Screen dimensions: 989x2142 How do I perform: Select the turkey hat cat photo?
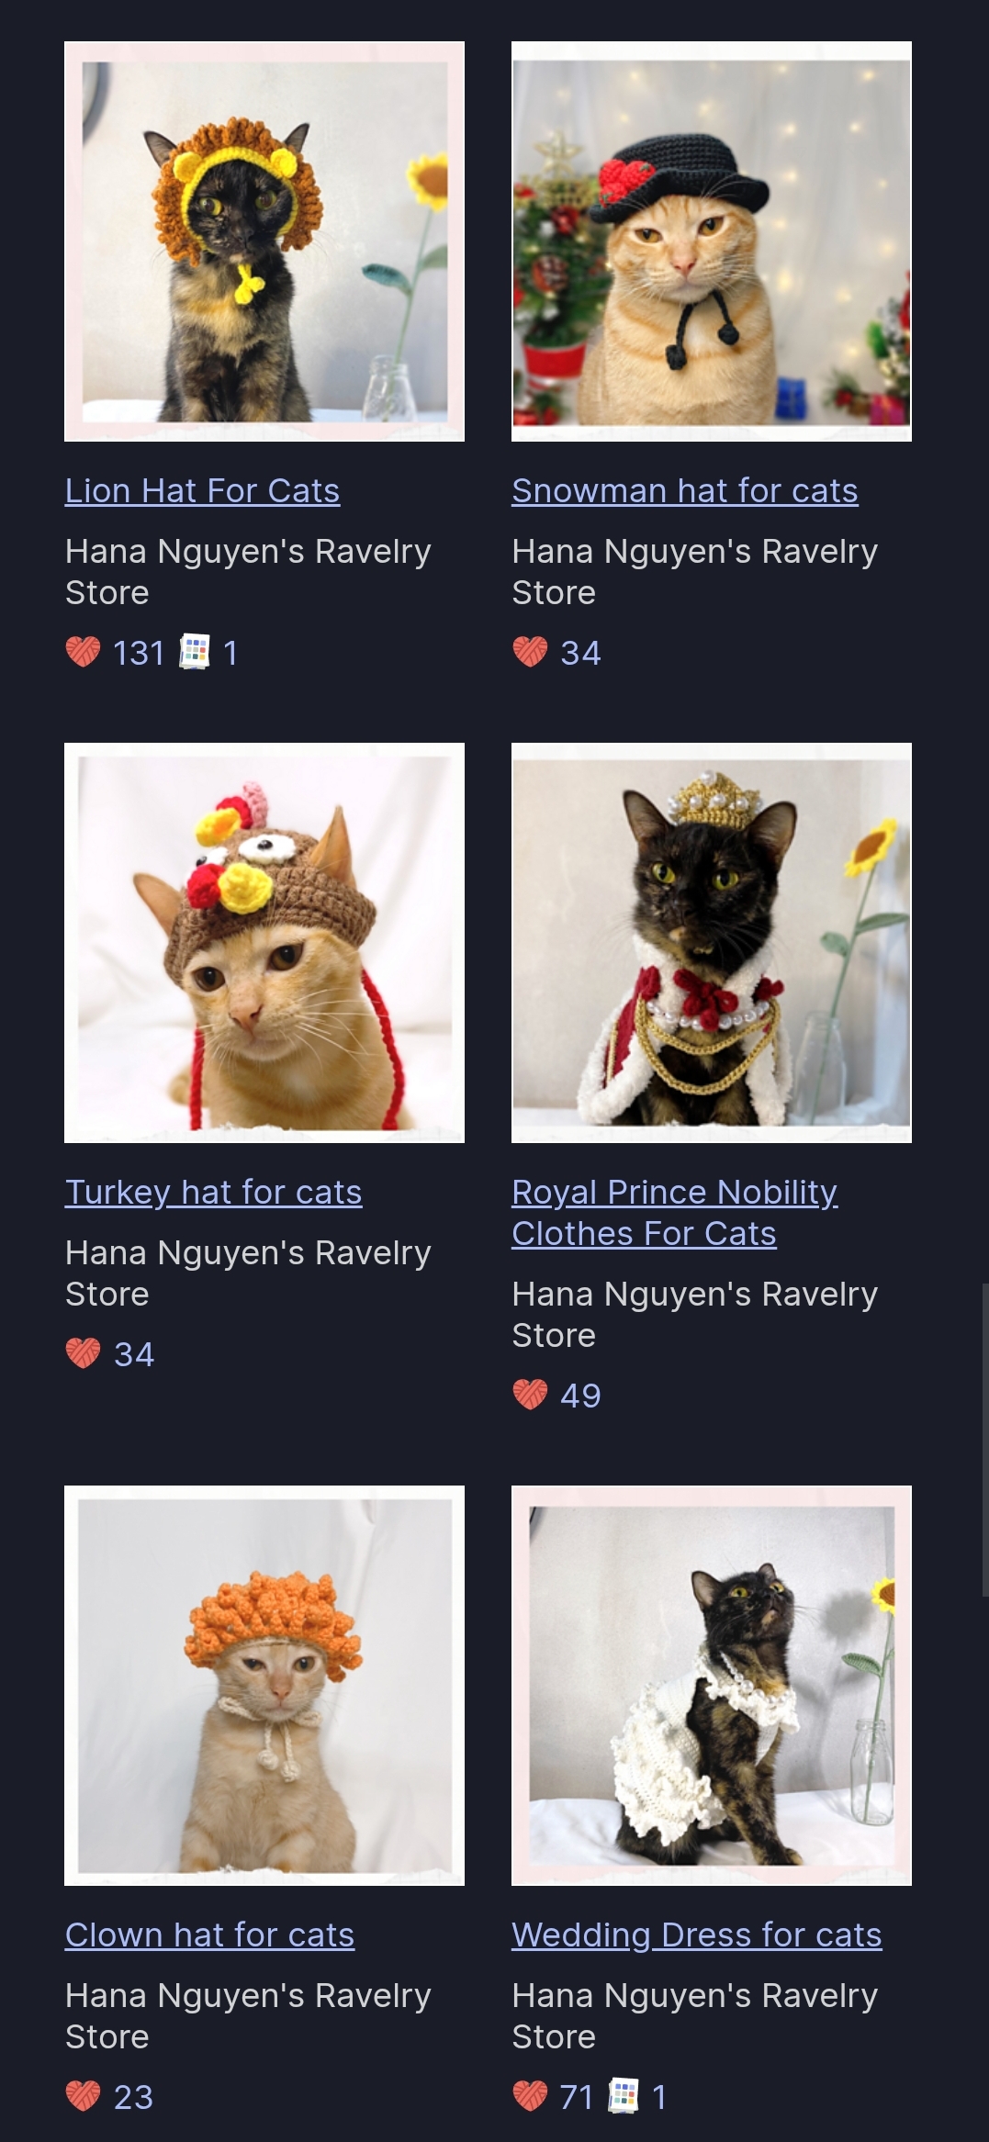pyautogui.click(x=264, y=943)
